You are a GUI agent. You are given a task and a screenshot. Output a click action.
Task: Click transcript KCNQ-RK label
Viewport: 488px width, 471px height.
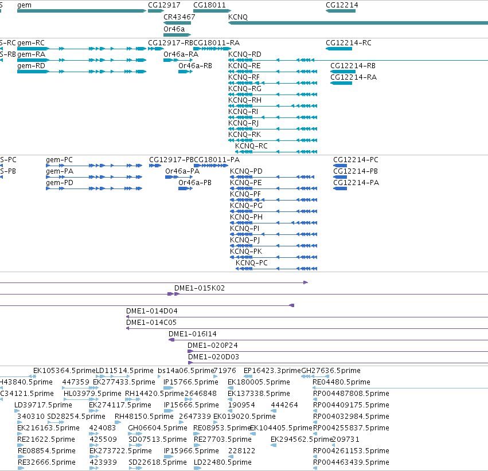tap(245, 135)
